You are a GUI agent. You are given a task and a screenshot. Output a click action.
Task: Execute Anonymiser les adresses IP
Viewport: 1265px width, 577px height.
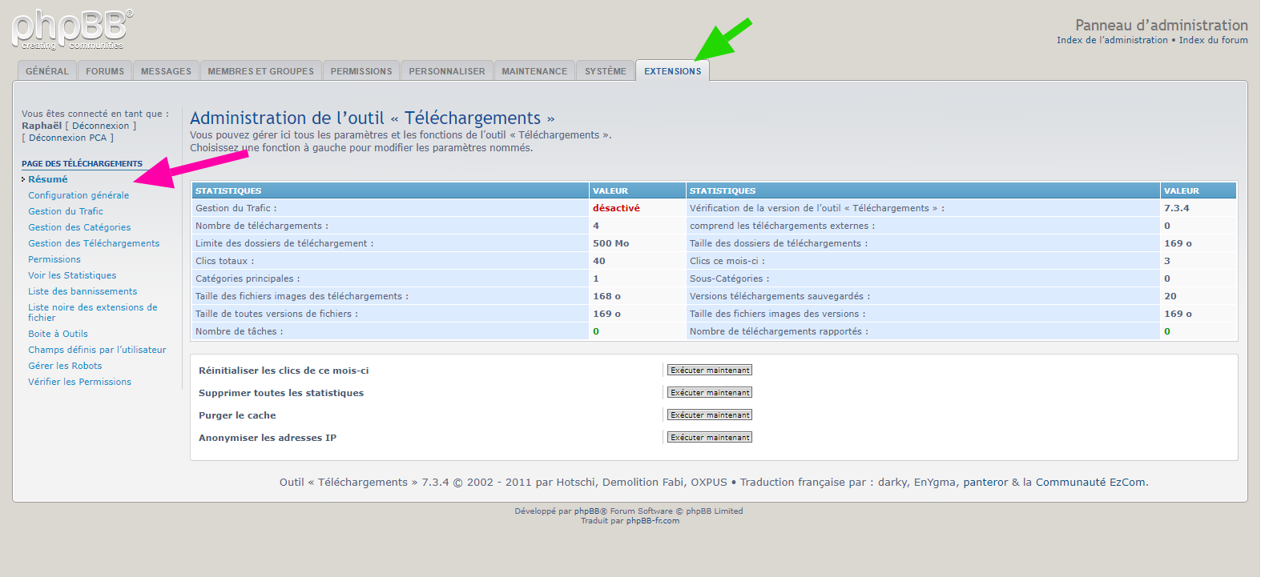[710, 438]
